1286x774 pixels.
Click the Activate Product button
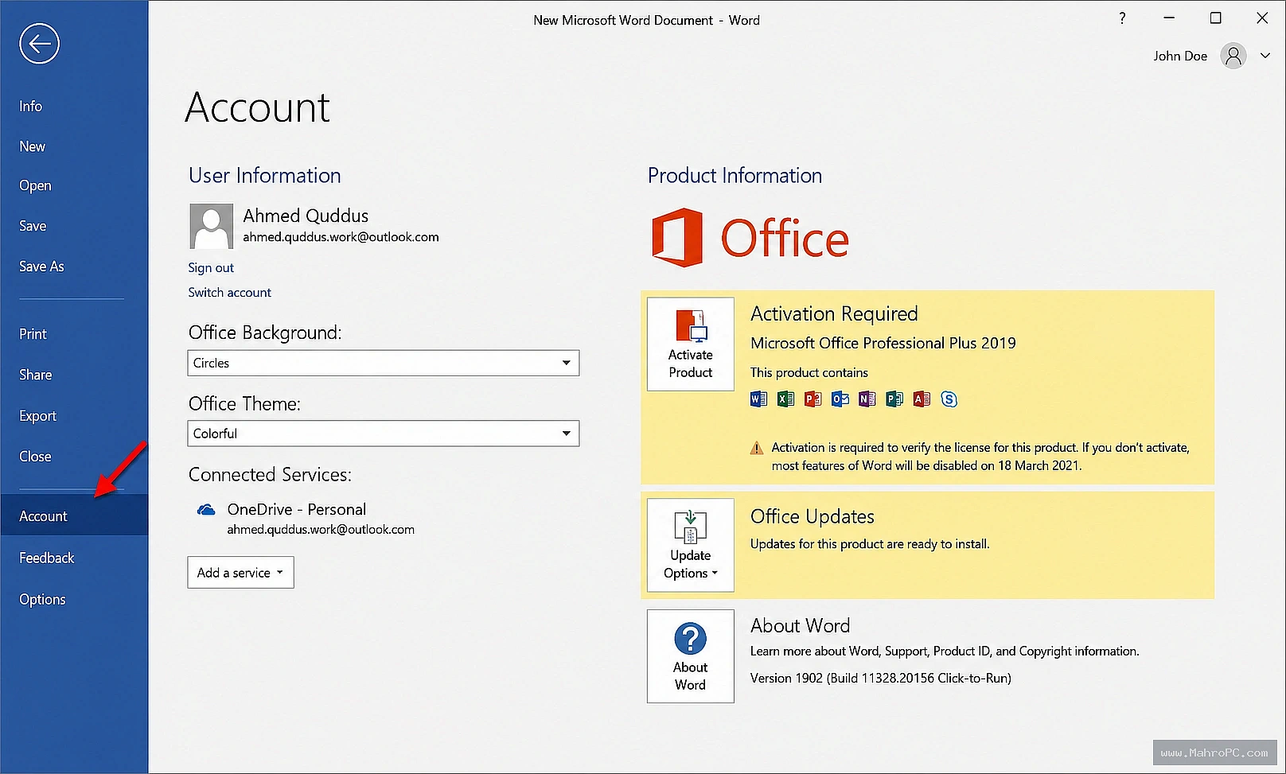pos(690,344)
